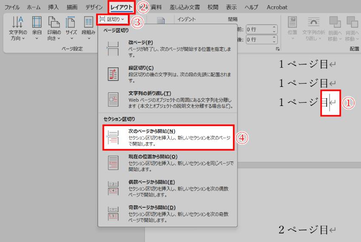Click the 前 spacing before field
The image size is (361, 242).
259,29
